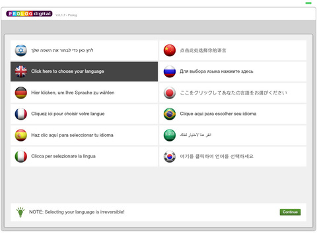This screenshot has width=317, height=238.
Task: Click the green lightbulb note icon
Action: click(x=20, y=212)
